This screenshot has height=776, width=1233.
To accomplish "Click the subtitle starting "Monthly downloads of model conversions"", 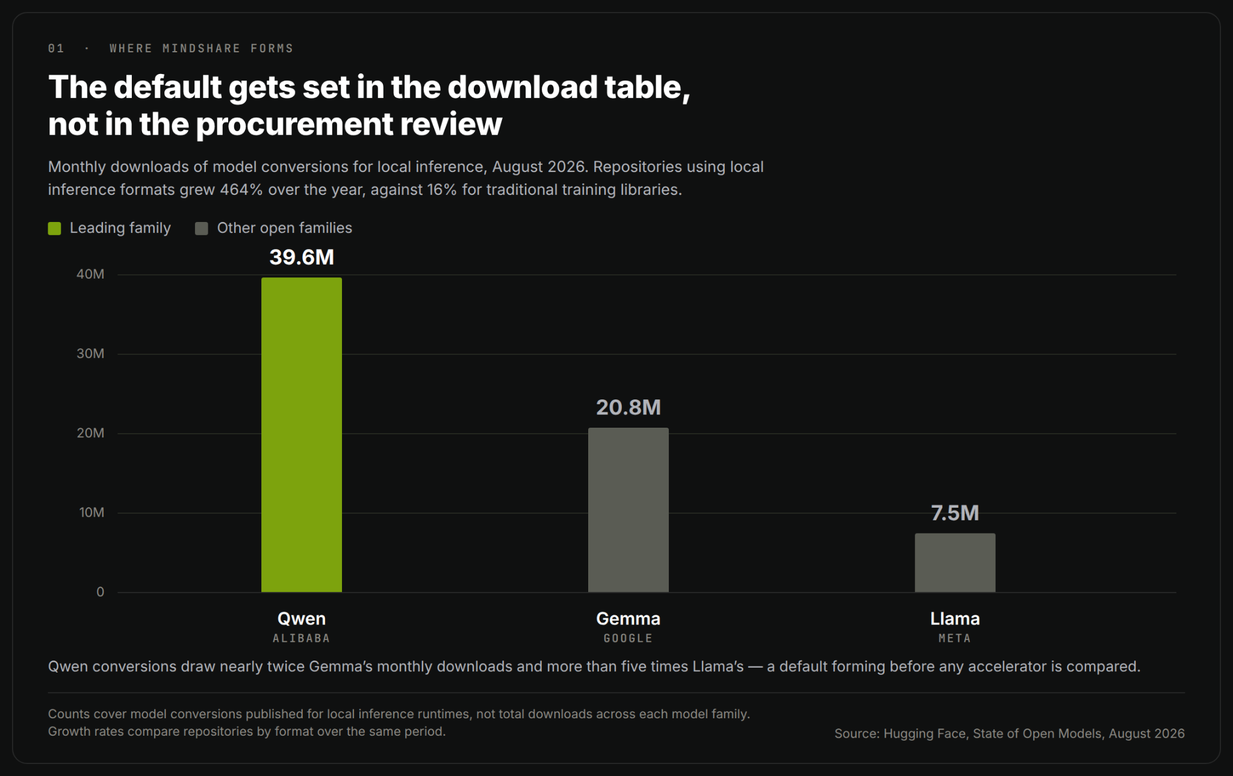I will (406, 178).
